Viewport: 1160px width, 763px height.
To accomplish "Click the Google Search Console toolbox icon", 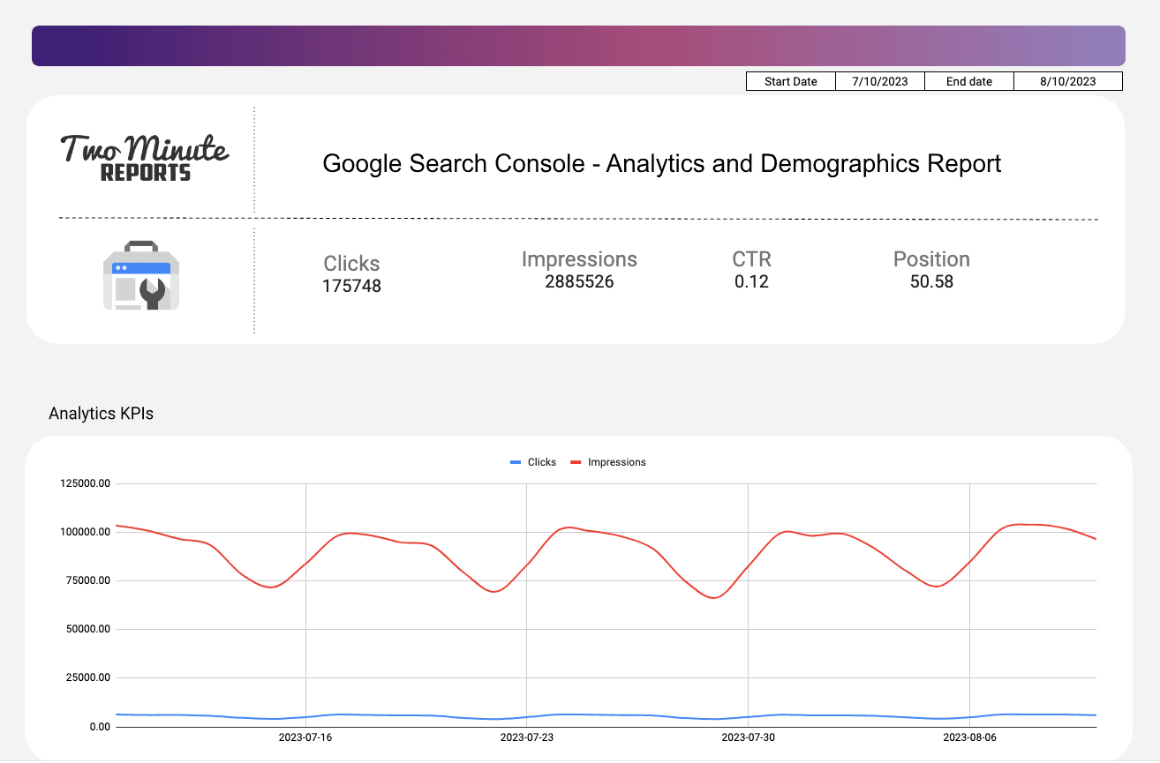I will tap(141, 275).
